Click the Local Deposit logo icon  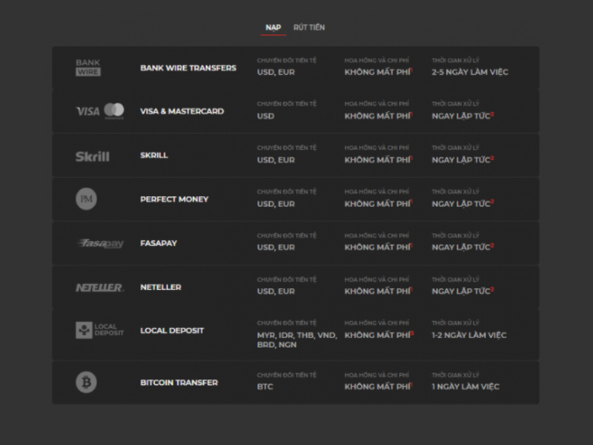[100, 330]
